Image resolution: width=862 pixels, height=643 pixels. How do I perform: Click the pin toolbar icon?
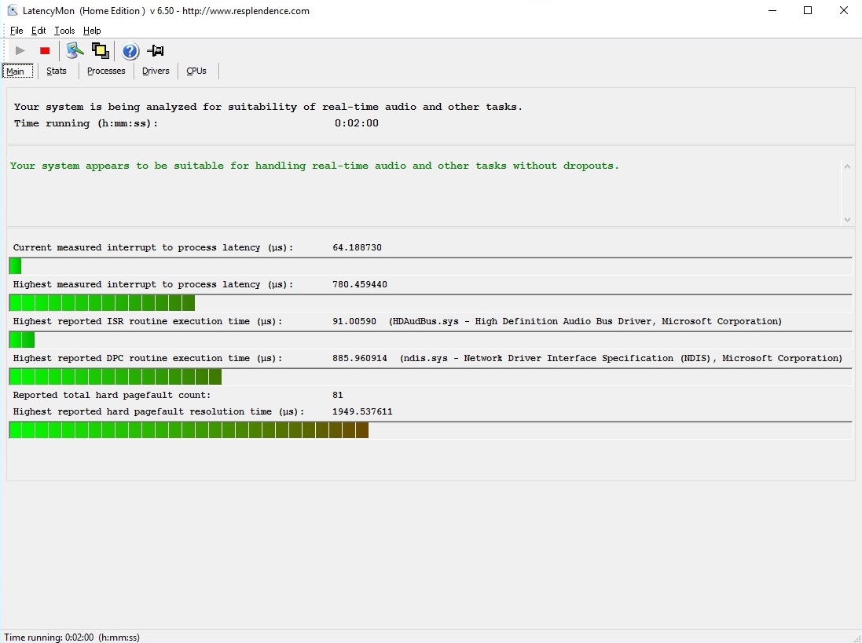click(x=156, y=51)
